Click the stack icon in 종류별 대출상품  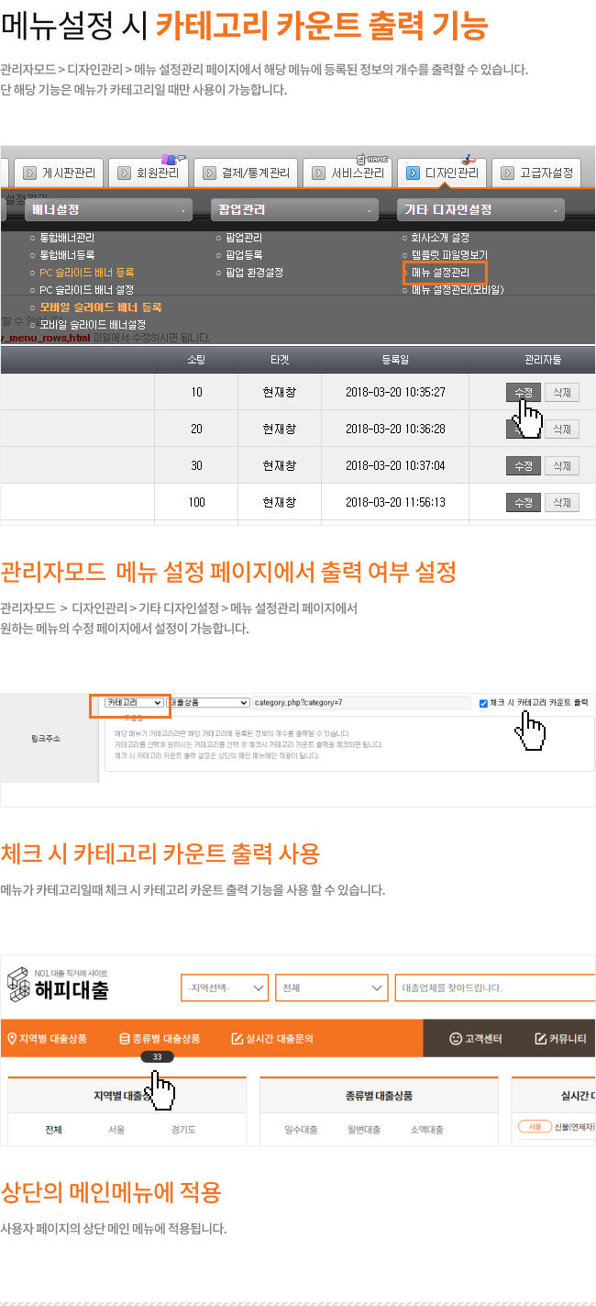click(x=125, y=1039)
